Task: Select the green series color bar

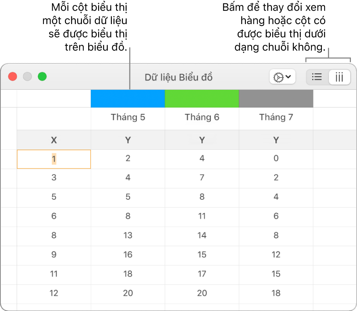Action: click(202, 99)
